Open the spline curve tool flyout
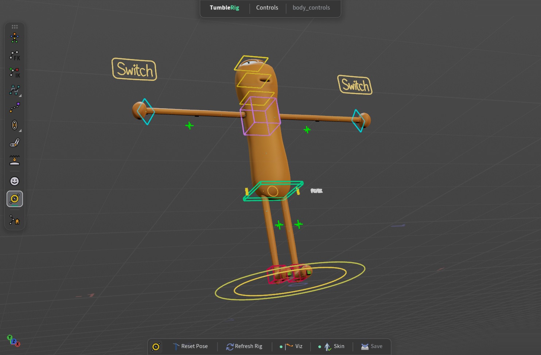This screenshot has height=355, width=541. [x=15, y=90]
